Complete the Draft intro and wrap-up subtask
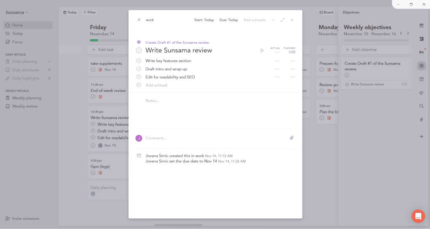The image size is (430, 229). point(139,69)
